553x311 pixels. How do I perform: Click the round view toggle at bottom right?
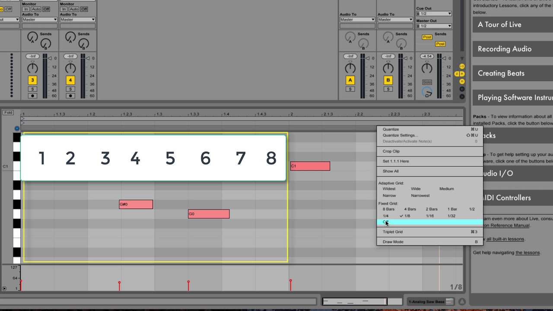pyautogui.click(x=462, y=301)
